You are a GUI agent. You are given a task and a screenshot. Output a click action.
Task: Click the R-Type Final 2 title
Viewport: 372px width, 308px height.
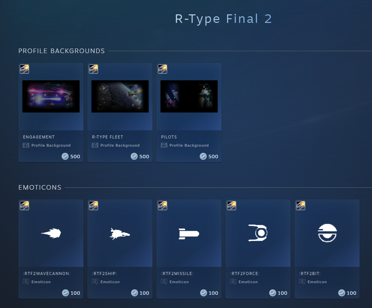click(x=223, y=19)
